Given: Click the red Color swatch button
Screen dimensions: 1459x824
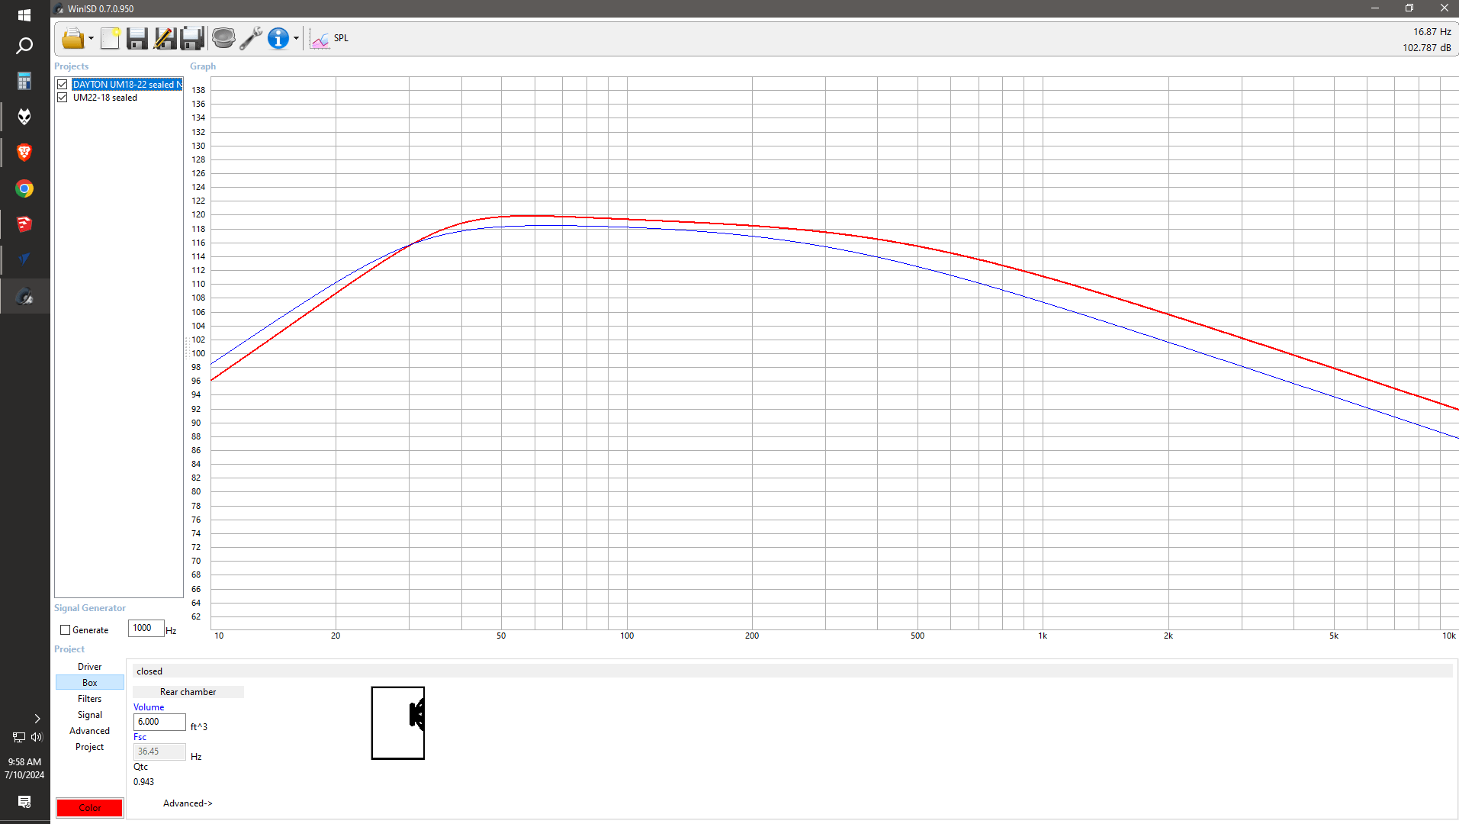Looking at the screenshot, I should 90,808.
